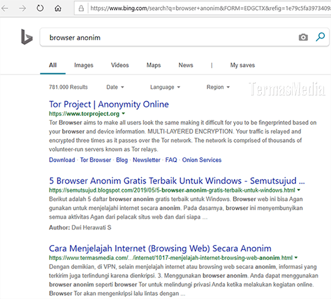This screenshot has width=331, height=299.
Task: Open the Videos tab
Action: [120, 65]
